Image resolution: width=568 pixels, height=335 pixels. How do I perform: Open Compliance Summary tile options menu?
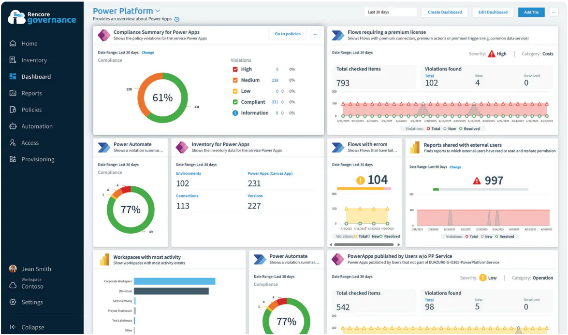pyautogui.click(x=316, y=34)
